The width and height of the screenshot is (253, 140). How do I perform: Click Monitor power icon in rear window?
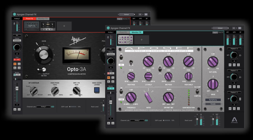click(x=15, y=75)
